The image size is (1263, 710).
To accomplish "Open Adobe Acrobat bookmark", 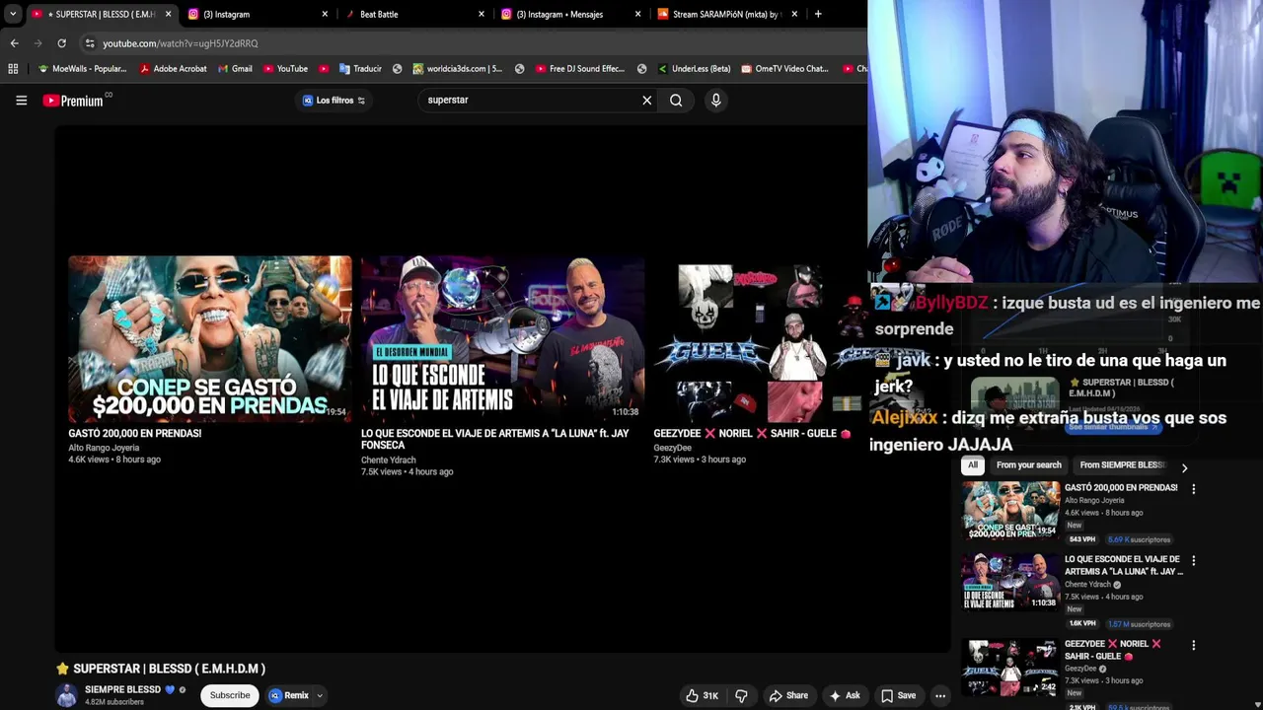I will tap(173, 69).
